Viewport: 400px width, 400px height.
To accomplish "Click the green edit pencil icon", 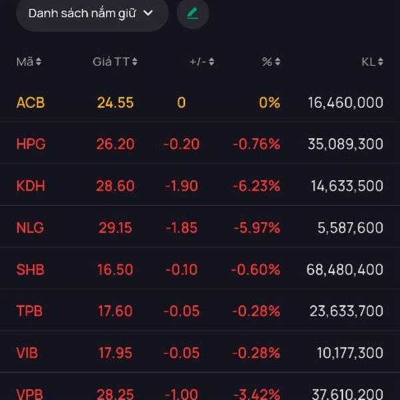I will pos(193,13).
